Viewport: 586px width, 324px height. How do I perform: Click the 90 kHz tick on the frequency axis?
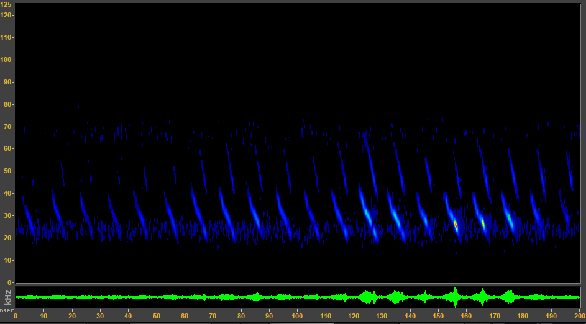pyautogui.click(x=7, y=82)
